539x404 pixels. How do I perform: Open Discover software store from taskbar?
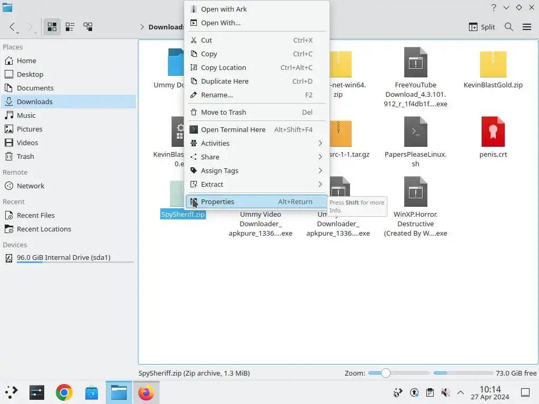click(x=92, y=392)
